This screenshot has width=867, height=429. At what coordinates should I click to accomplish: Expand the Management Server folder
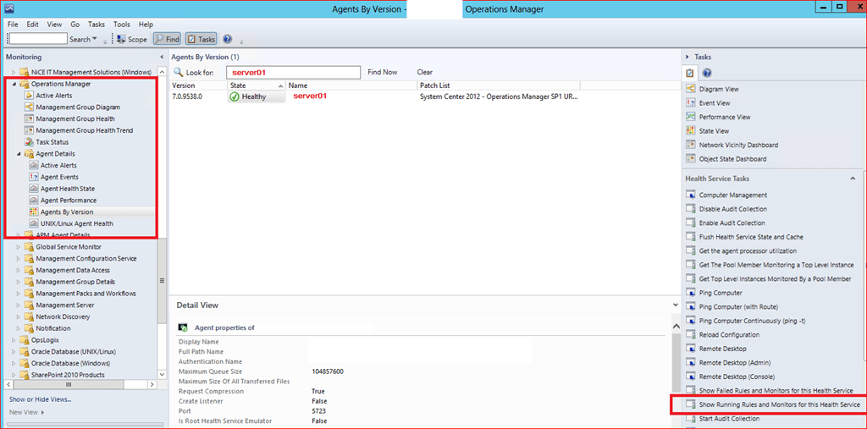point(19,305)
